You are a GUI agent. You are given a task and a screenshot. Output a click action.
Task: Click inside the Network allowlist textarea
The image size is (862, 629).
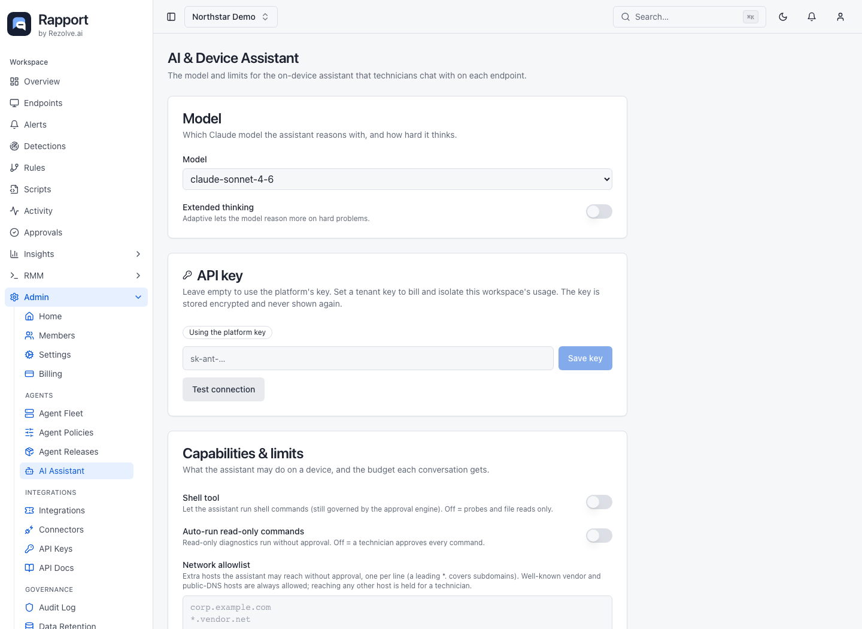(x=397, y=612)
